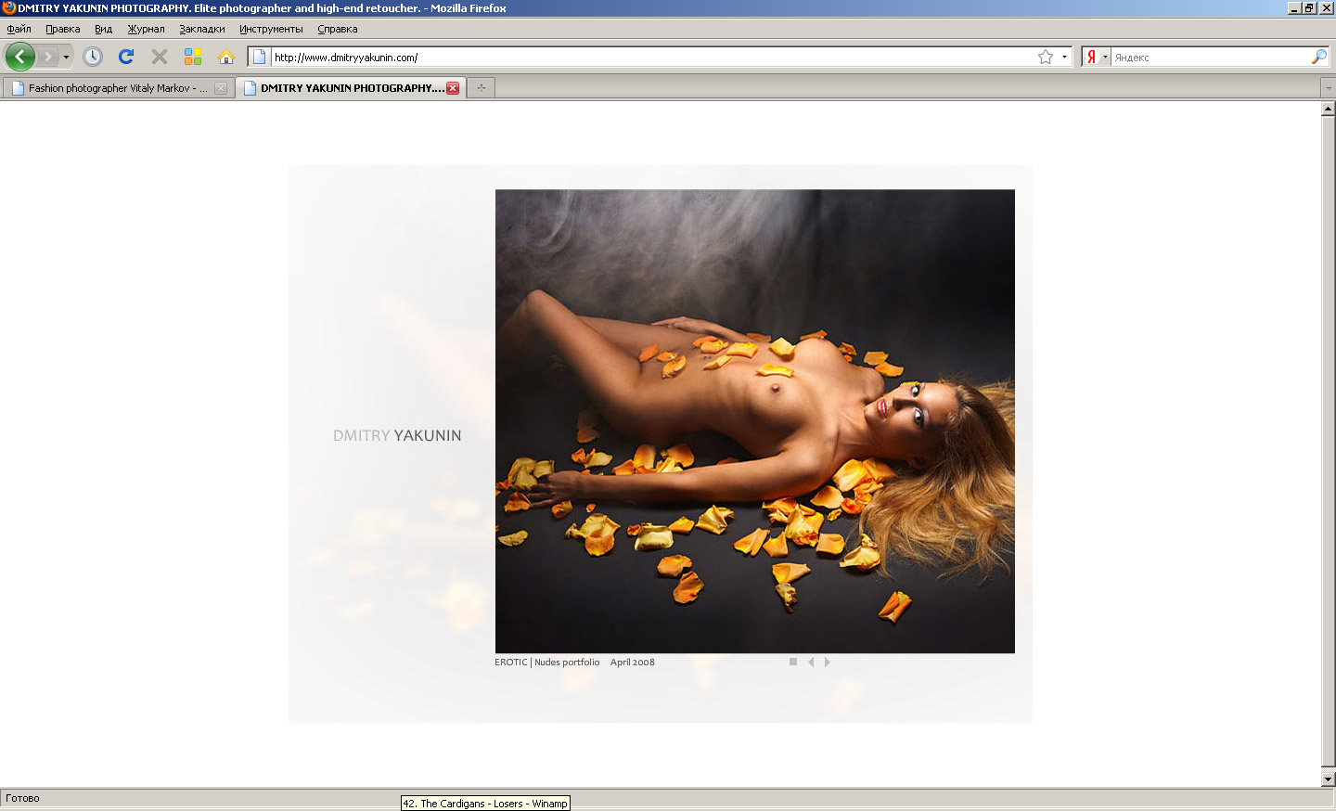Close the DMITRY YAKUNIN PHOTOGRAPHY tab
Viewport: 1336px width, 811px height.
coord(453,88)
